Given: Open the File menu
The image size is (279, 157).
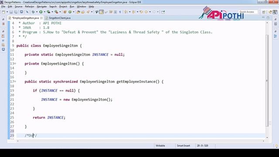Looking at the screenshot, I should pos(3,7).
